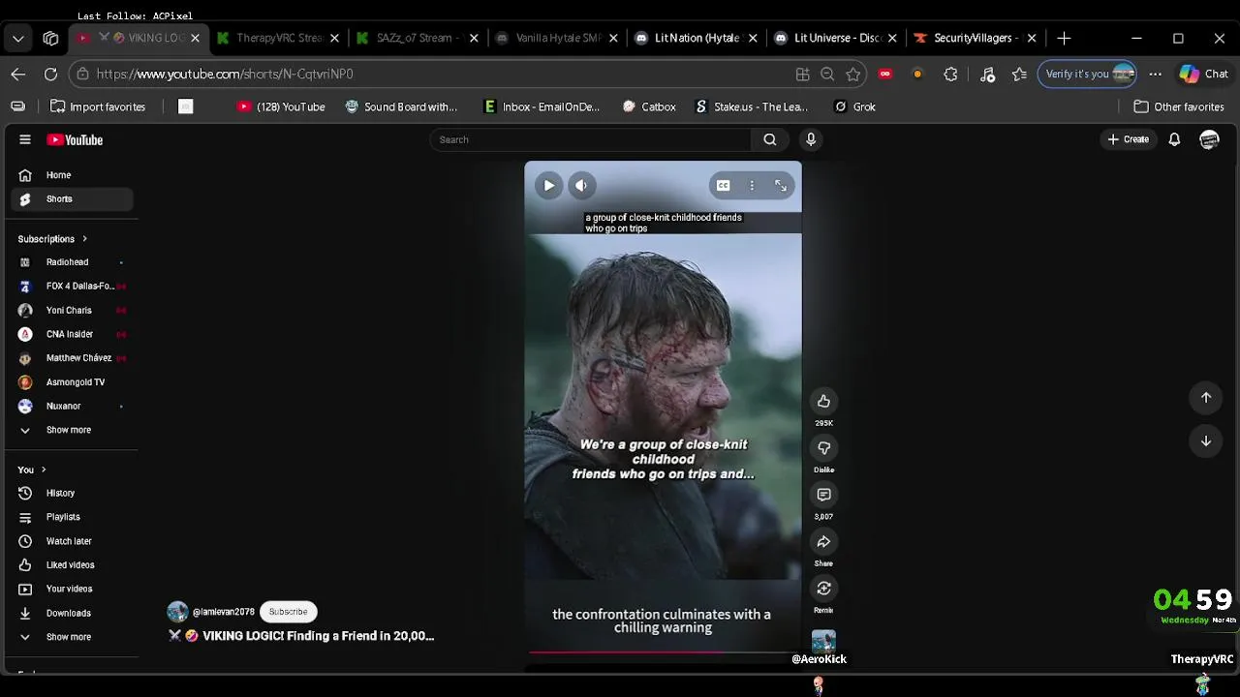This screenshot has height=697, width=1240.
Task: Open Home in the sidebar
Action: coord(72,175)
